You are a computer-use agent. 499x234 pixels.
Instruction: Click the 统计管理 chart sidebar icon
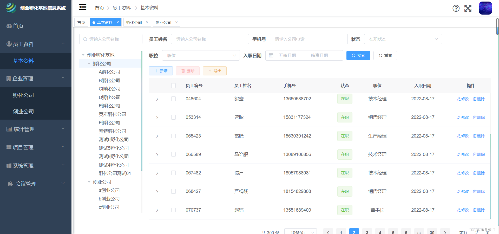pos(9,129)
